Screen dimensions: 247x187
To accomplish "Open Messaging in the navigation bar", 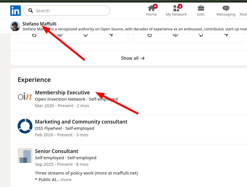I will pos(226,10).
